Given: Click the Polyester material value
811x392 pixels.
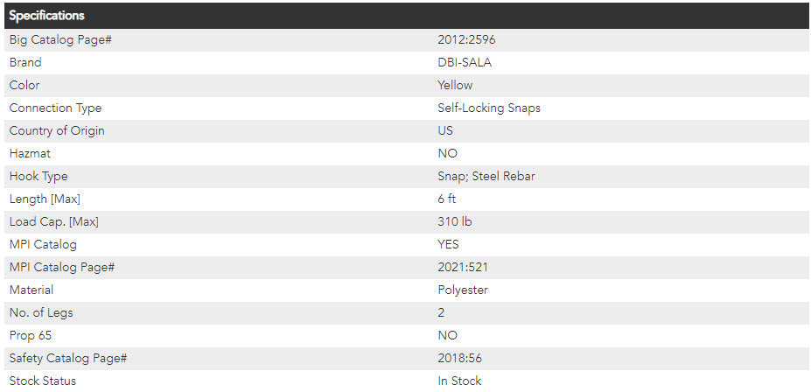Looking at the screenshot, I should [x=463, y=290].
